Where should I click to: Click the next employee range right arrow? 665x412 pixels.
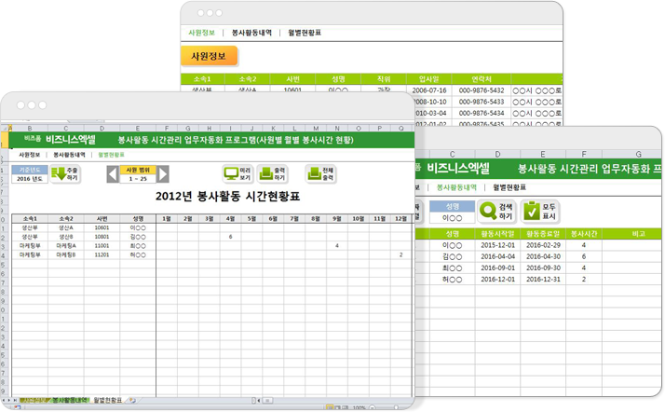pyautogui.click(x=163, y=173)
